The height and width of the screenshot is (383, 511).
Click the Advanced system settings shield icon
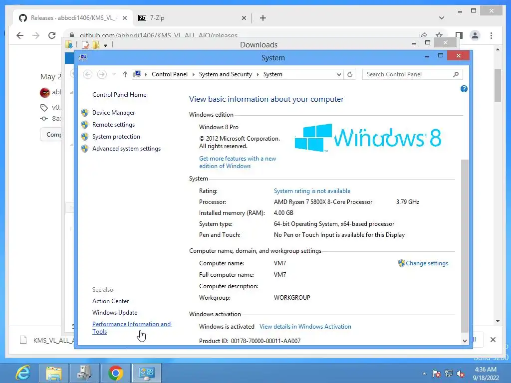point(85,149)
